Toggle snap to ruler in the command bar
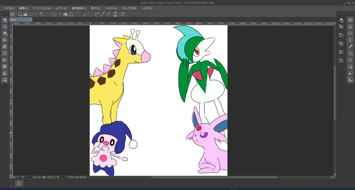This screenshot has height=190, width=355. [x=97, y=14]
